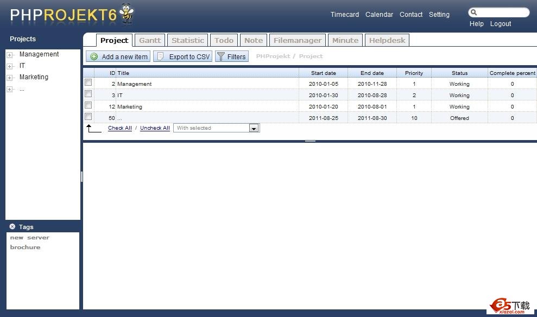Click the Export to CSV button
537x317 pixels.
point(182,56)
